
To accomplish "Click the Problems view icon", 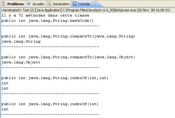I will click(x=4, y=4).
